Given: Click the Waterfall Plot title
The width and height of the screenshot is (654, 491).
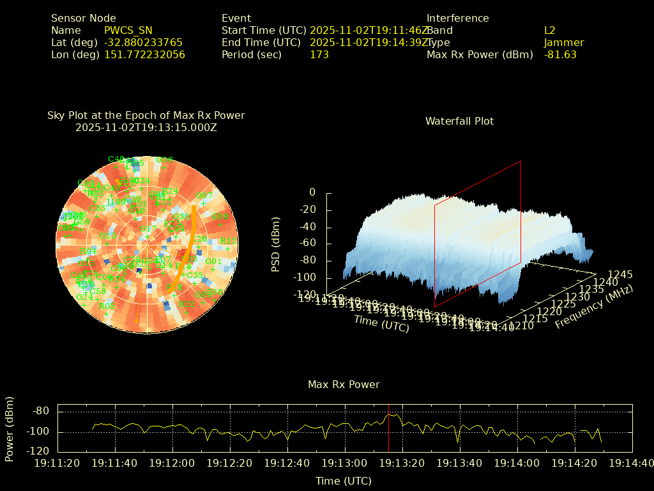Looking at the screenshot, I should click(x=459, y=121).
